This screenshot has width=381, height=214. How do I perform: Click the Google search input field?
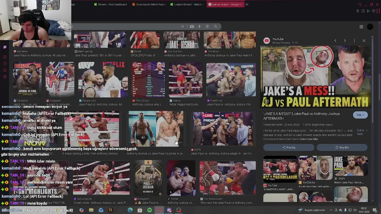tap(125, 26)
